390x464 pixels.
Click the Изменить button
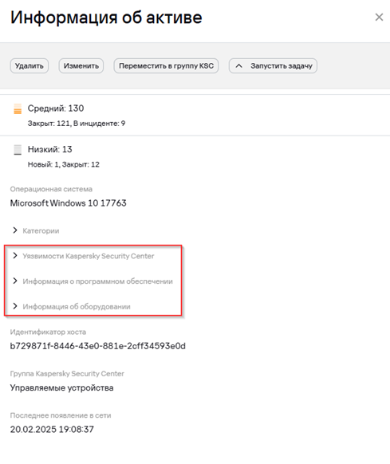click(x=81, y=65)
